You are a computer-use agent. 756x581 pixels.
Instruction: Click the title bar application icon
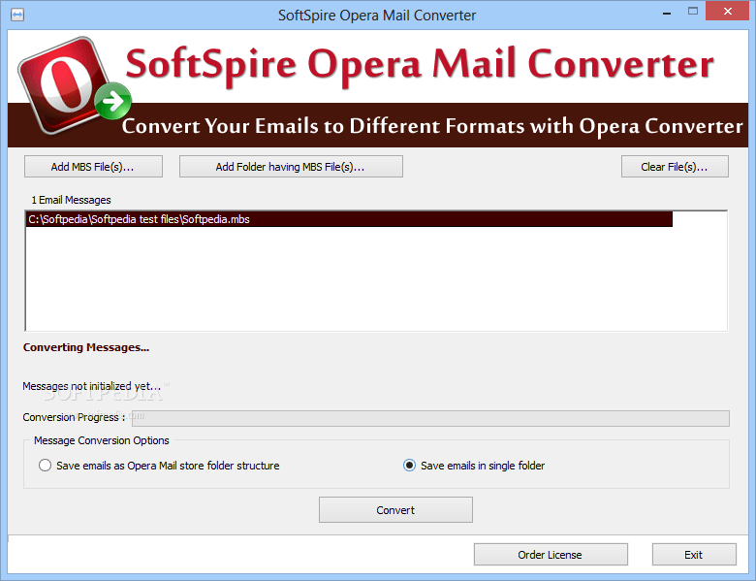click(17, 15)
